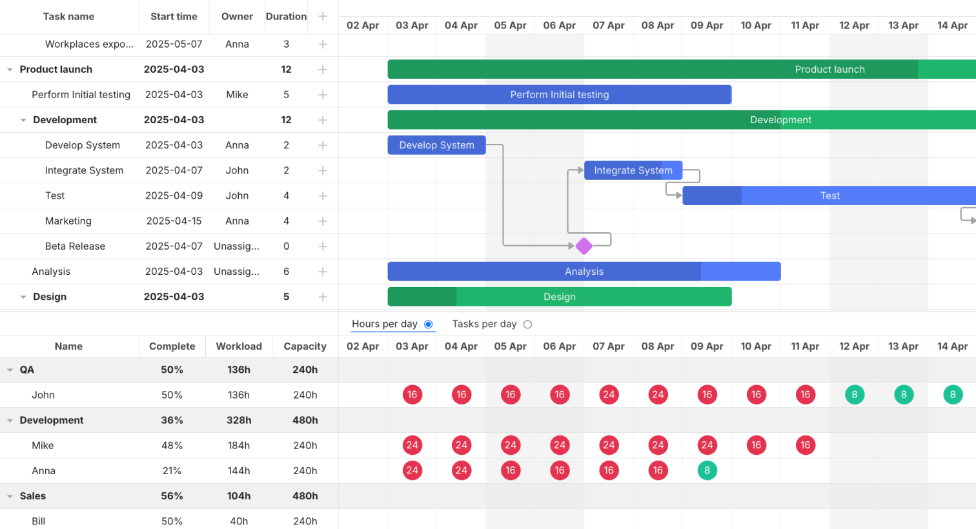Add a subtask to the Workplaces expo row
Image resolution: width=976 pixels, height=529 pixels.
[x=323, y=44]
